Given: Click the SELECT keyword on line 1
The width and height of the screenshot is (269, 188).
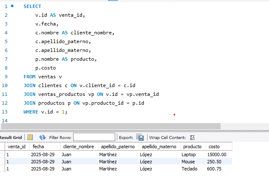Looking at the screenshot, I should pos(32,6).
